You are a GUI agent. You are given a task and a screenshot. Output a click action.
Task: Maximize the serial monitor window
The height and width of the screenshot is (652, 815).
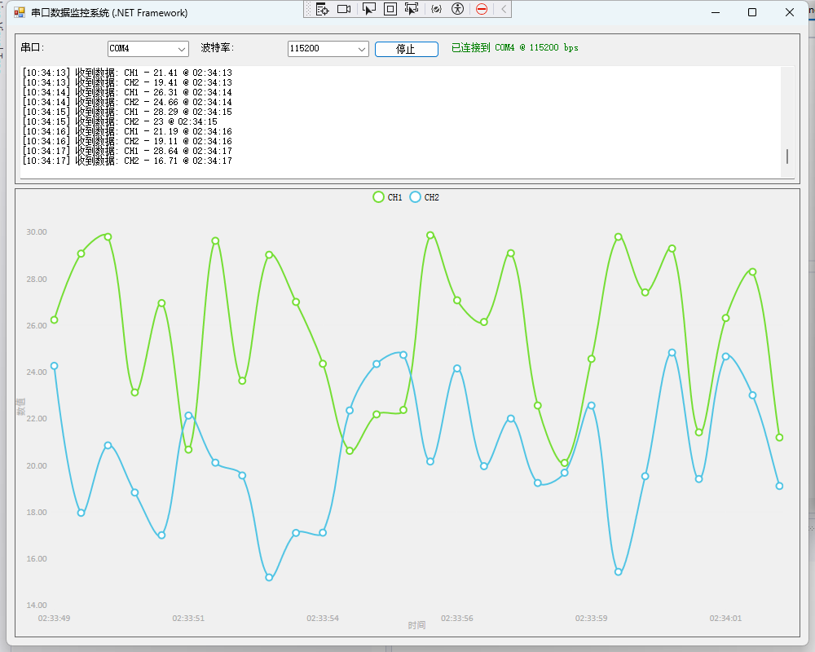point(752,12)
